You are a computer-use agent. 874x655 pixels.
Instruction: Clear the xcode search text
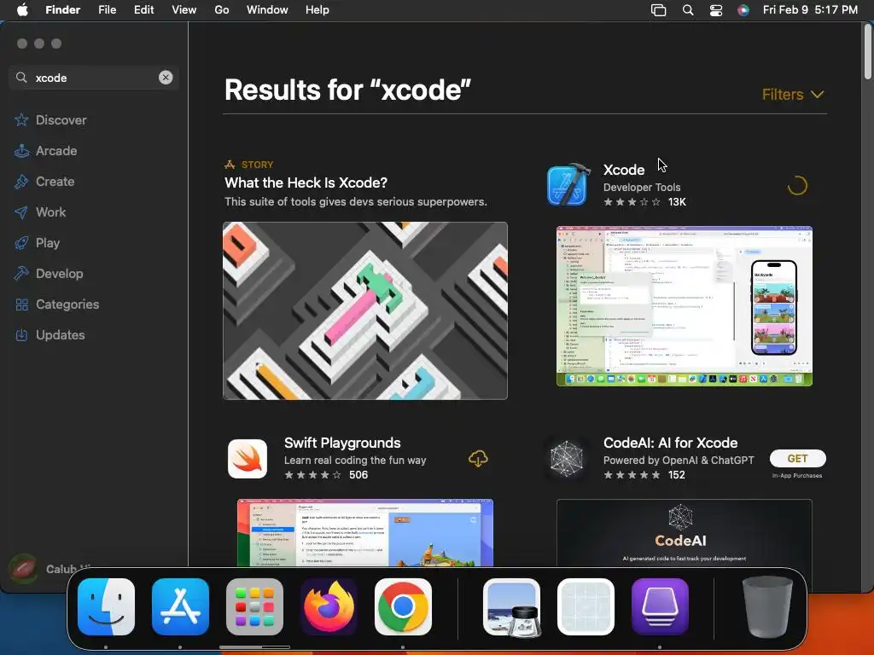click(166, 78)
